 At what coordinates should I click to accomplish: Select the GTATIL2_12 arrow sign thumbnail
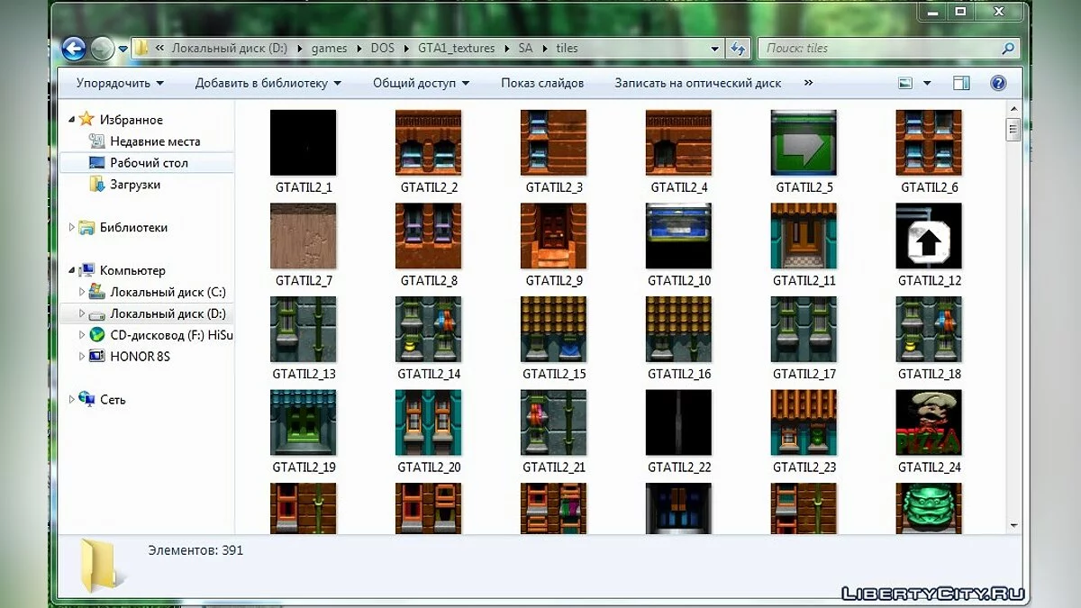(929, 236)
